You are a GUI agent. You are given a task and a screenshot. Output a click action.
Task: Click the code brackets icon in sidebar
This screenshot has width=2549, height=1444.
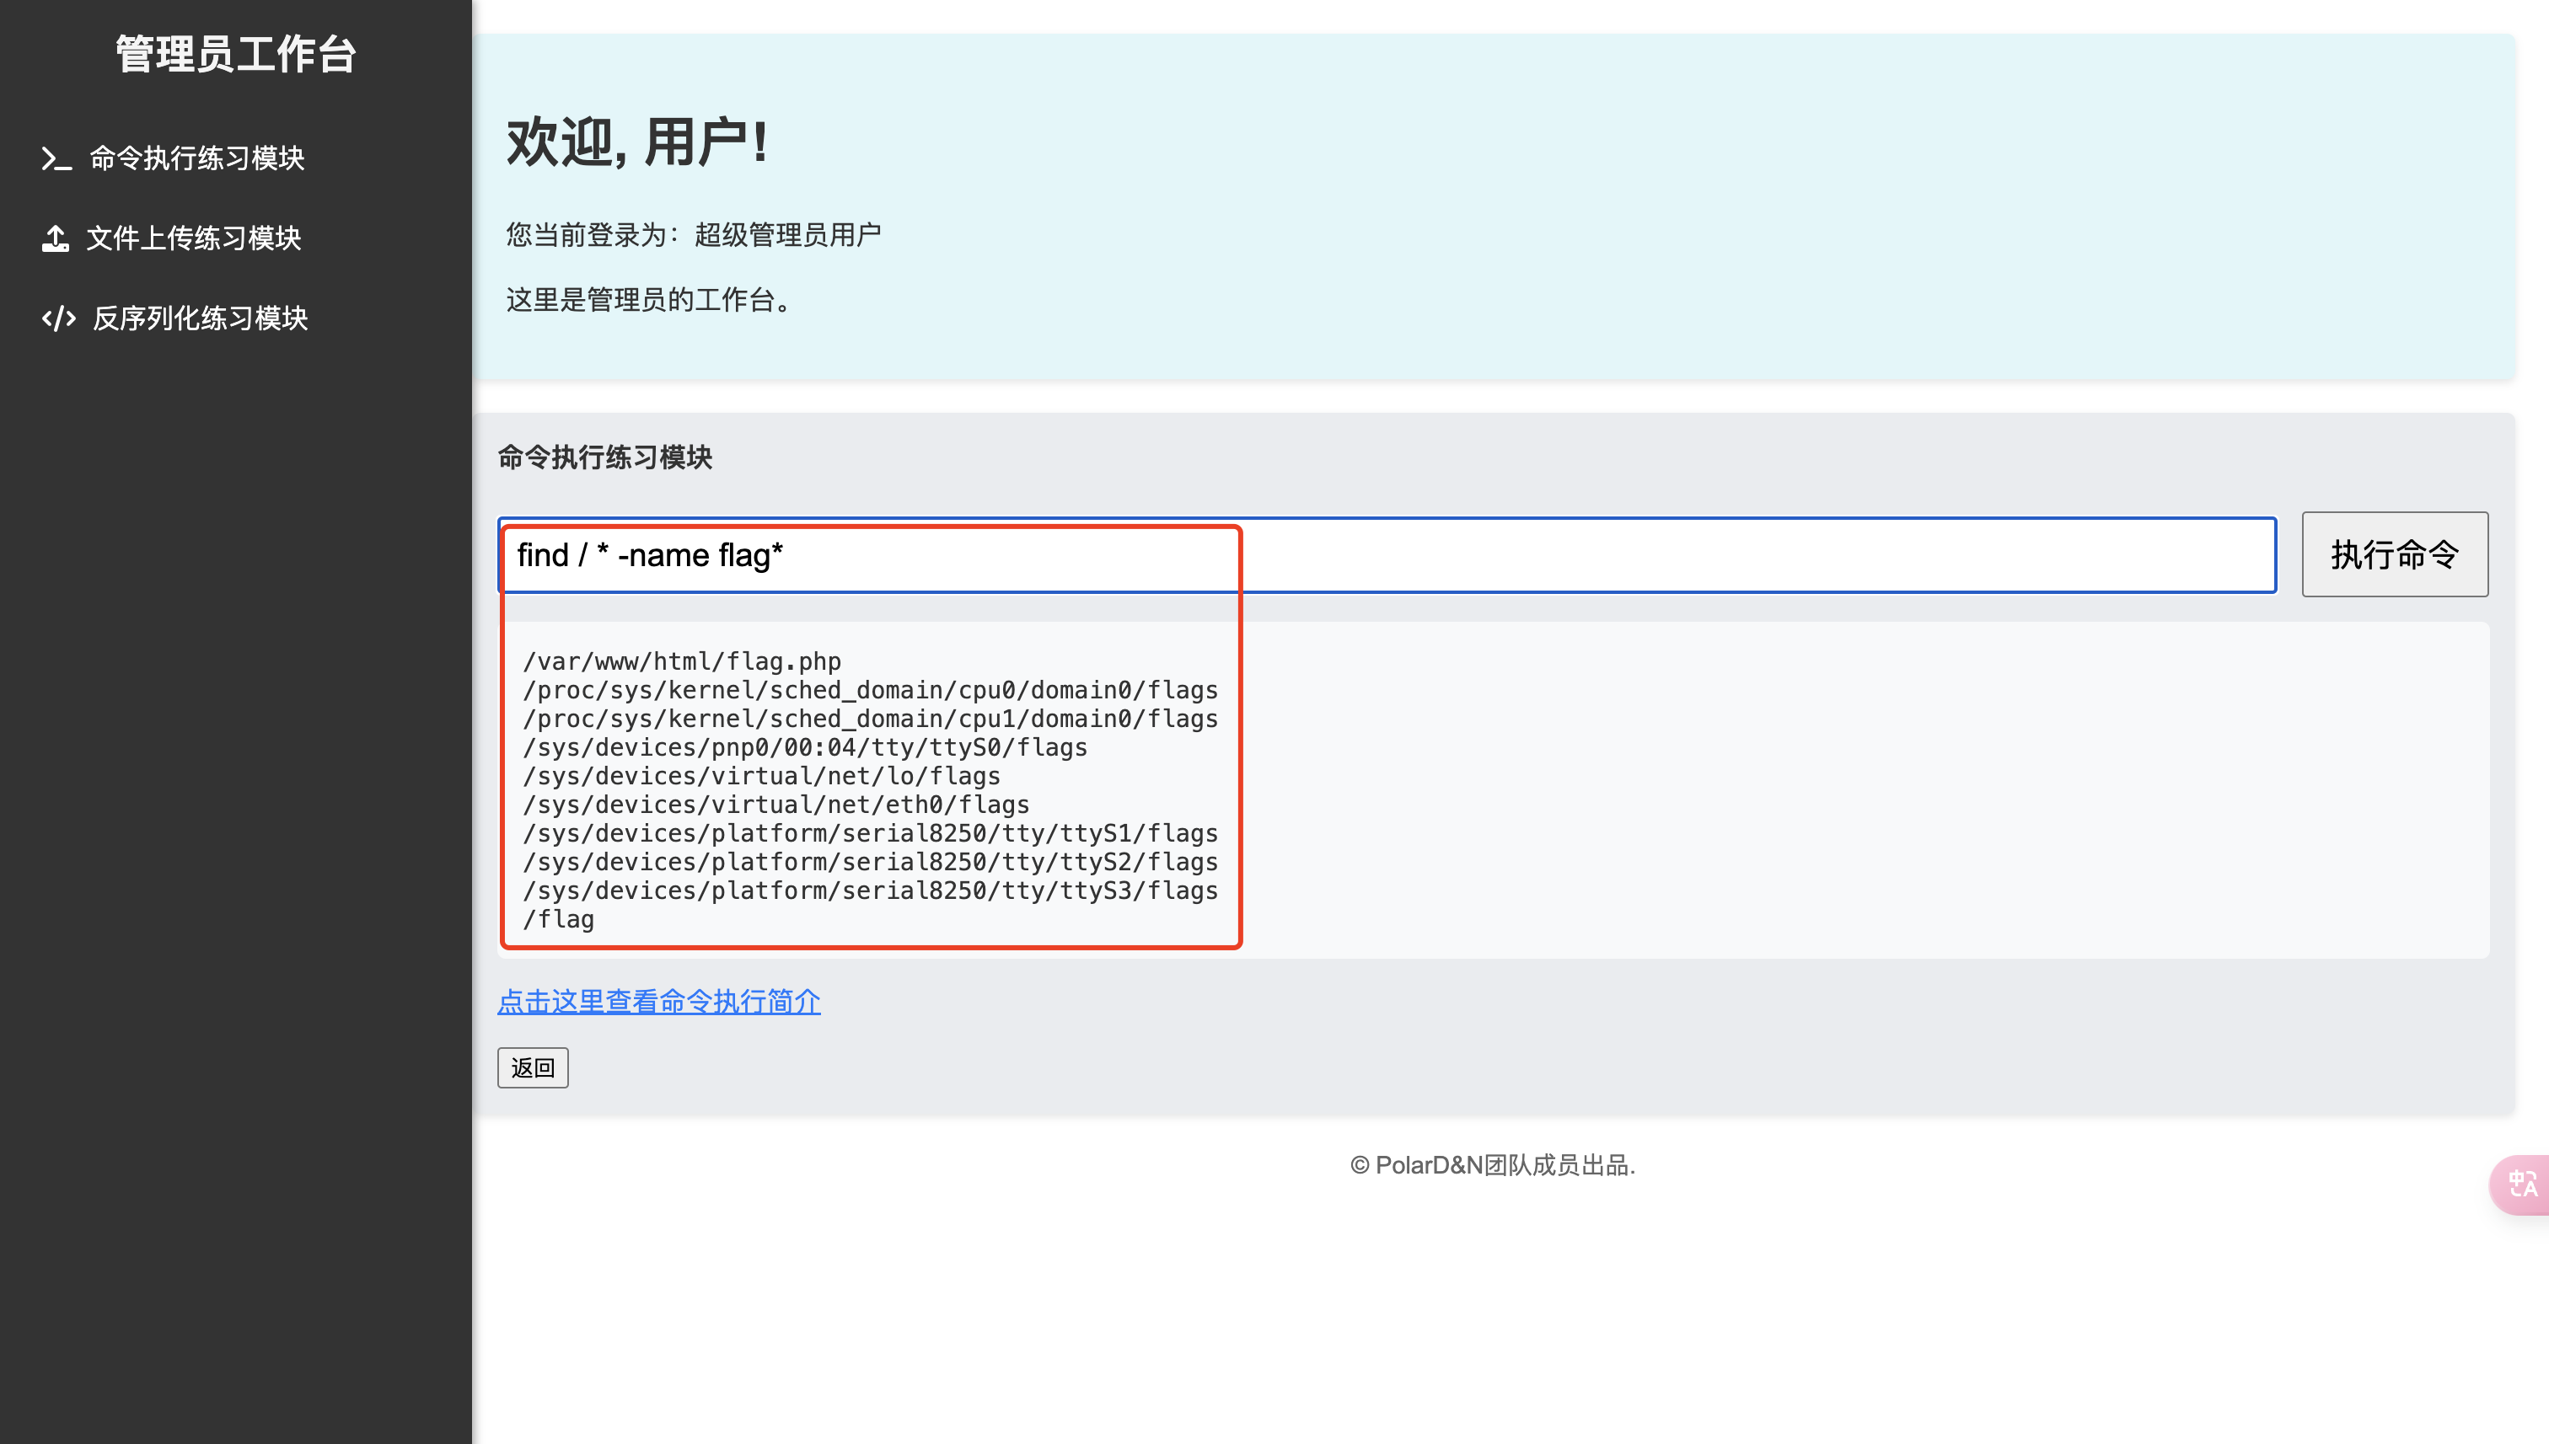58,318
